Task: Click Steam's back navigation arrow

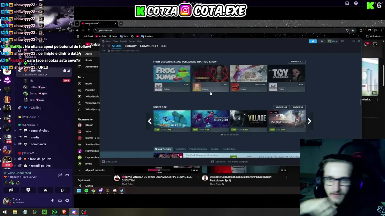Action: pyautogui.click(x=103, y=46)
